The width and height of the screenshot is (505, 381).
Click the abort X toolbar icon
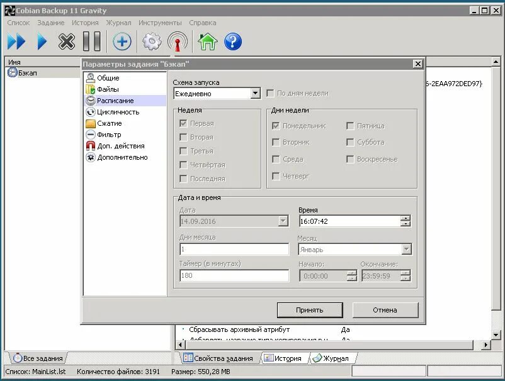[67, 41]
